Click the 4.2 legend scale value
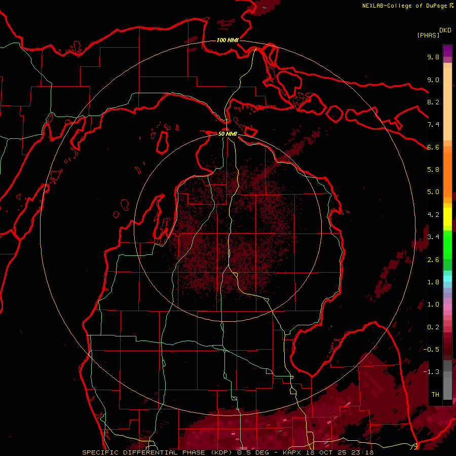 (433, 215)
